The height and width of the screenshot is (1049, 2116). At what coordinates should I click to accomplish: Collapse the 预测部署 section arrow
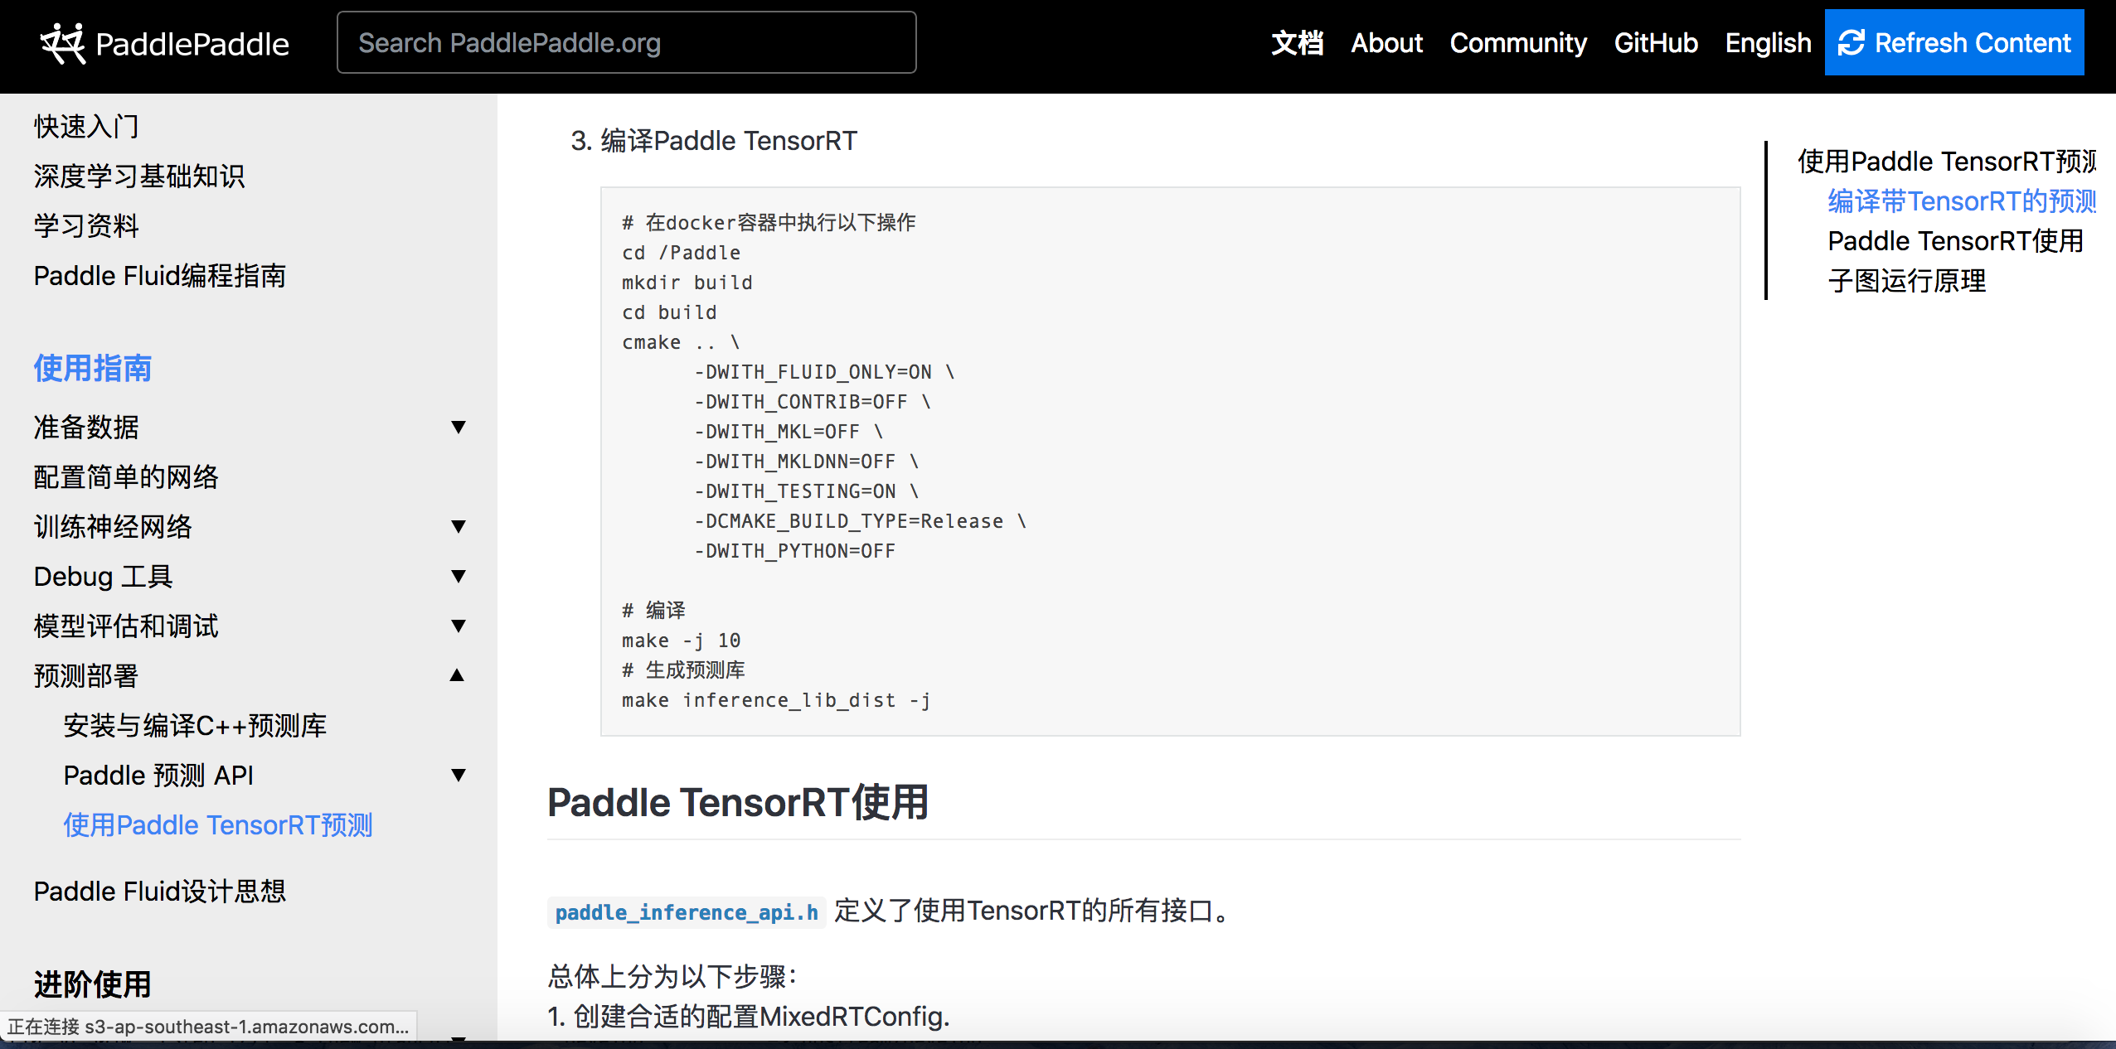point(457,675)
